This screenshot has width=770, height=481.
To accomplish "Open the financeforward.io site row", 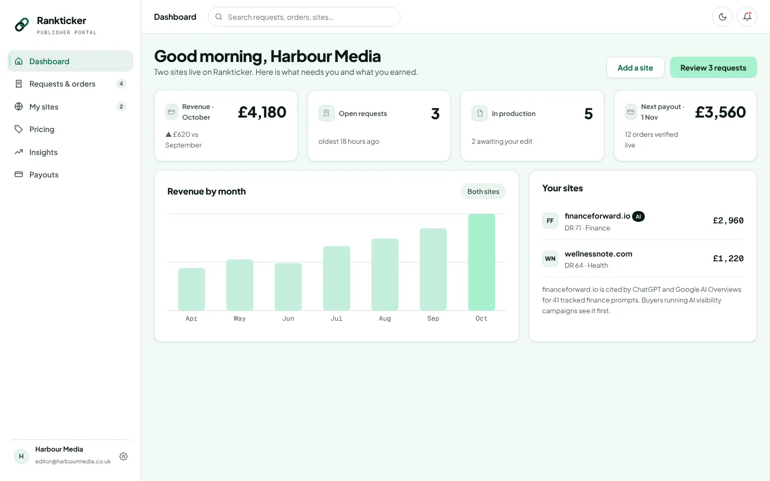I will 643,221.
